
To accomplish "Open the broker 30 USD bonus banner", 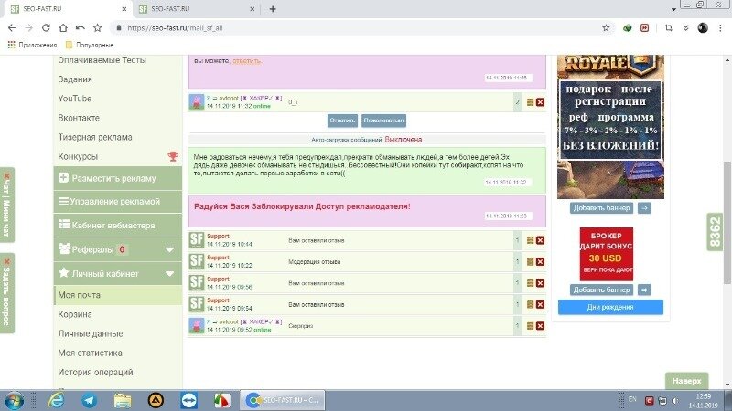I will [x=606, y=254].
